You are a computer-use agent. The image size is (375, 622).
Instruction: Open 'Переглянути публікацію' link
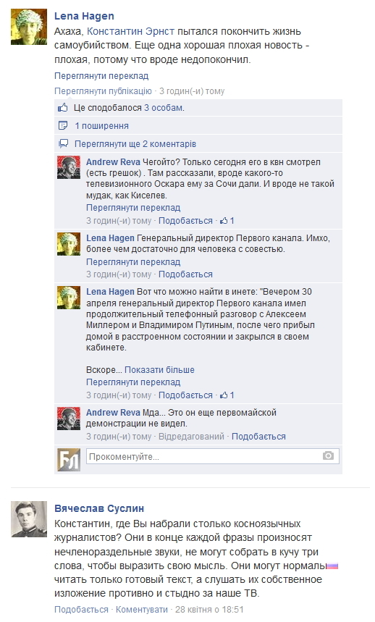pos(103,91)
